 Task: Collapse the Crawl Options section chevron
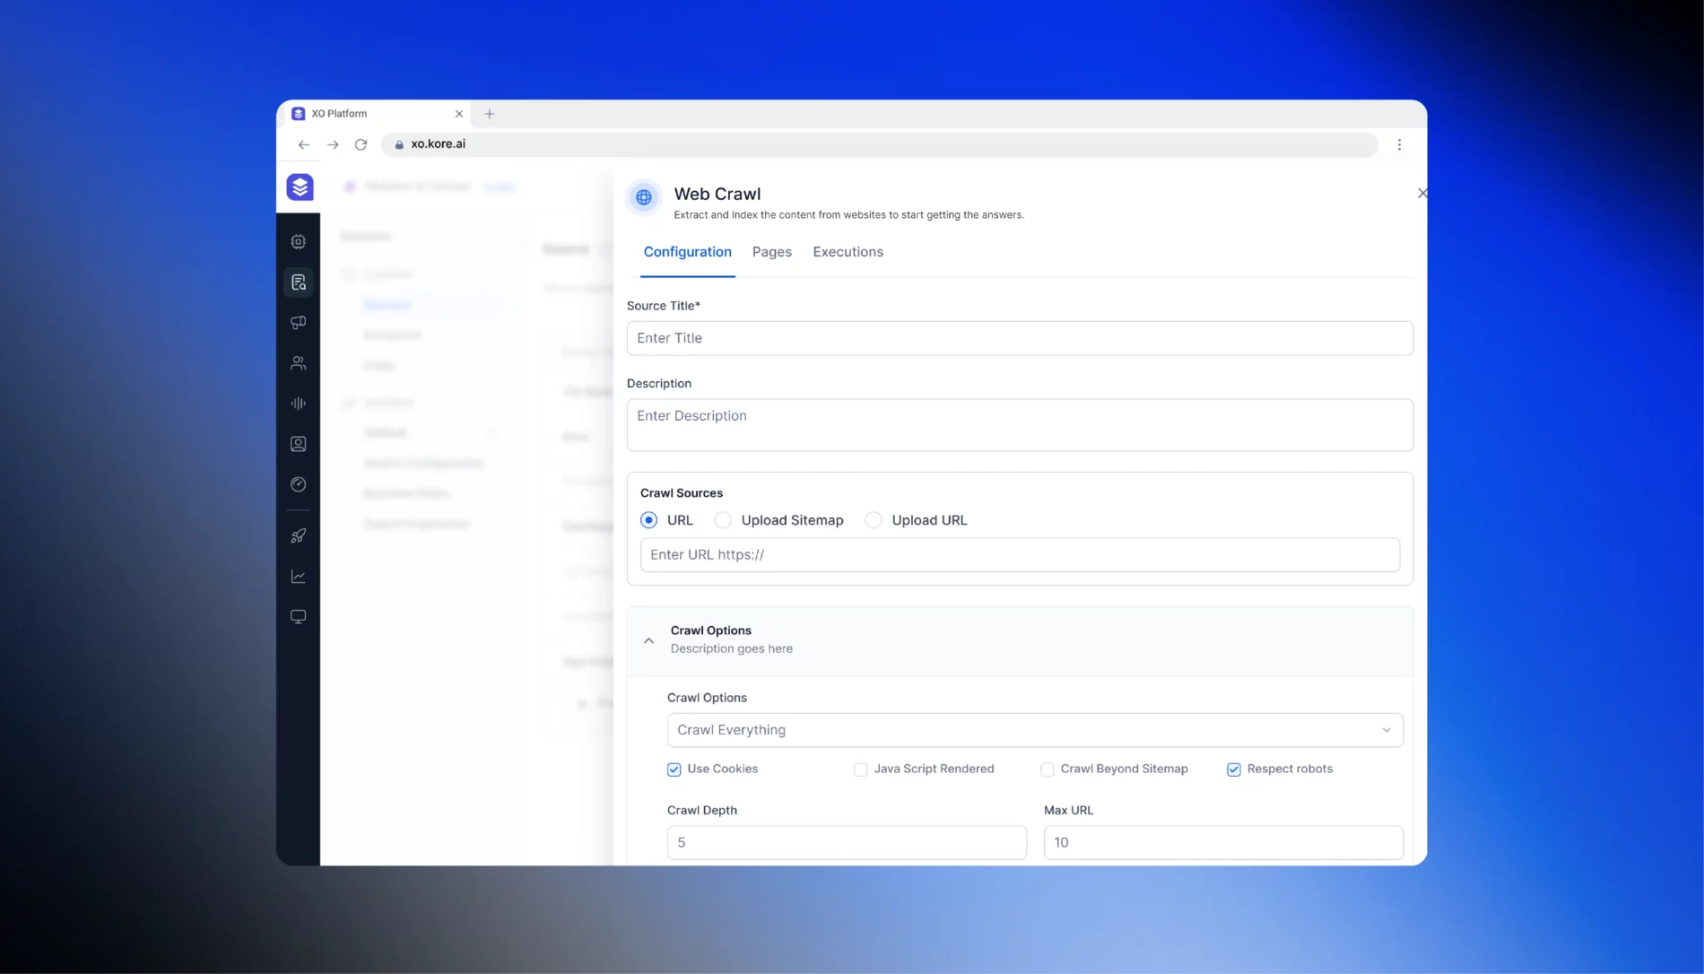648,640
